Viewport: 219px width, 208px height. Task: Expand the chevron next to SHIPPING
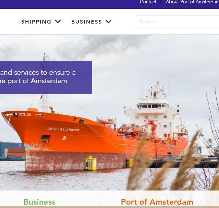click(58, 22)
